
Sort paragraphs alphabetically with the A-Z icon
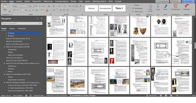[x=77, y=6]
